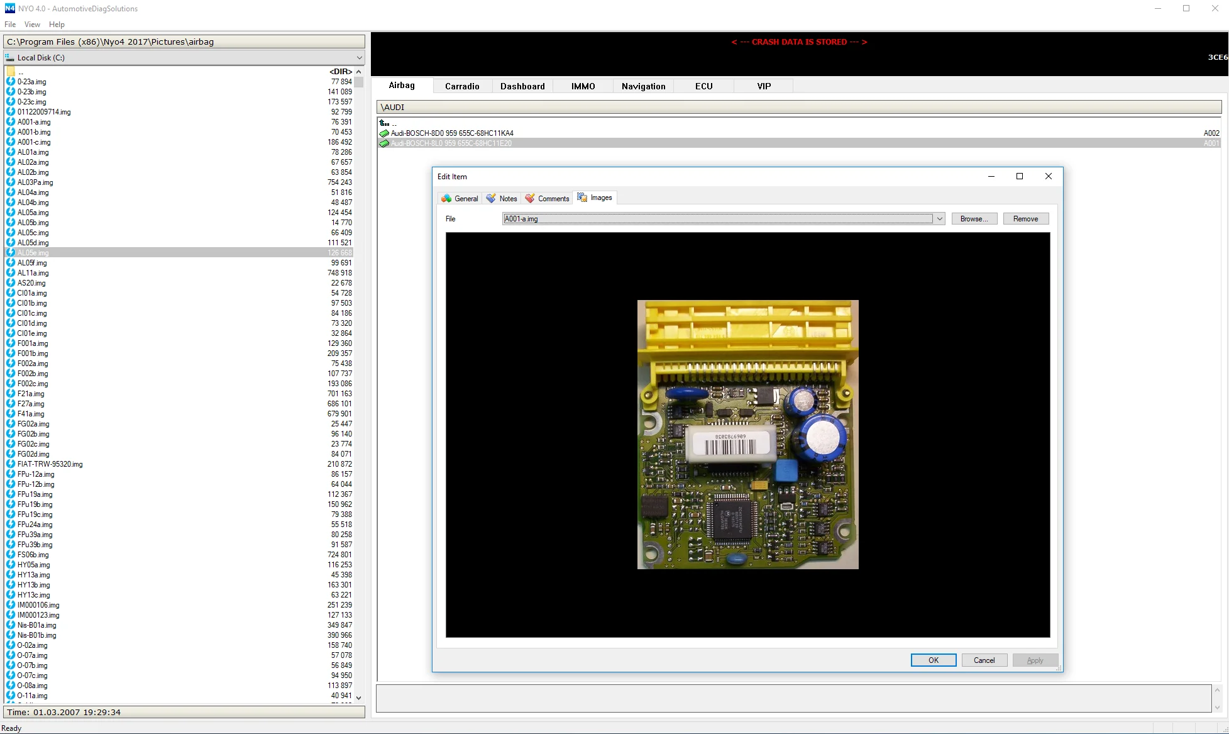The width and height of the screenshot is (1229, 734).
Task: Open the Help menu
Action: [x=57, y=25]
